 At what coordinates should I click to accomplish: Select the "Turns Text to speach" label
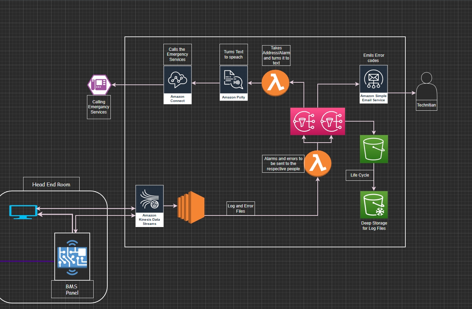coord(234,54)
